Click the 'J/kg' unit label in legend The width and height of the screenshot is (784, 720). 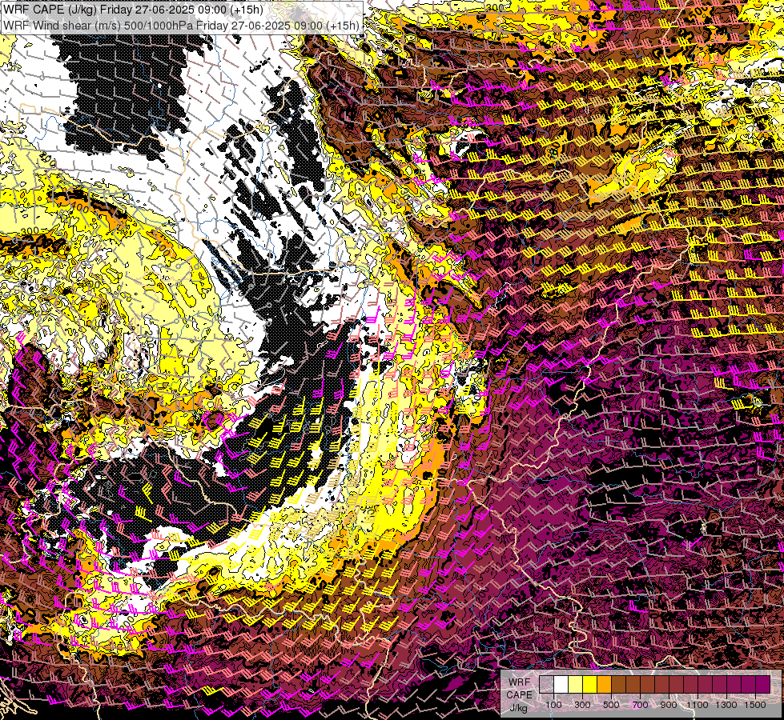coord(519,708)
